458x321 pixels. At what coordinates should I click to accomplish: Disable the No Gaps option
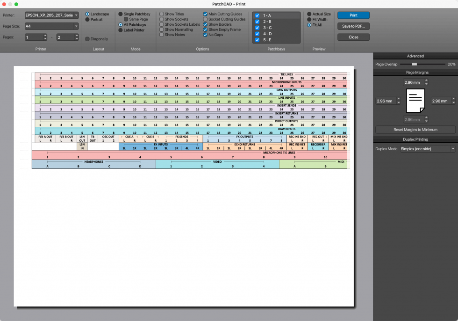click(x=205, y=34)
